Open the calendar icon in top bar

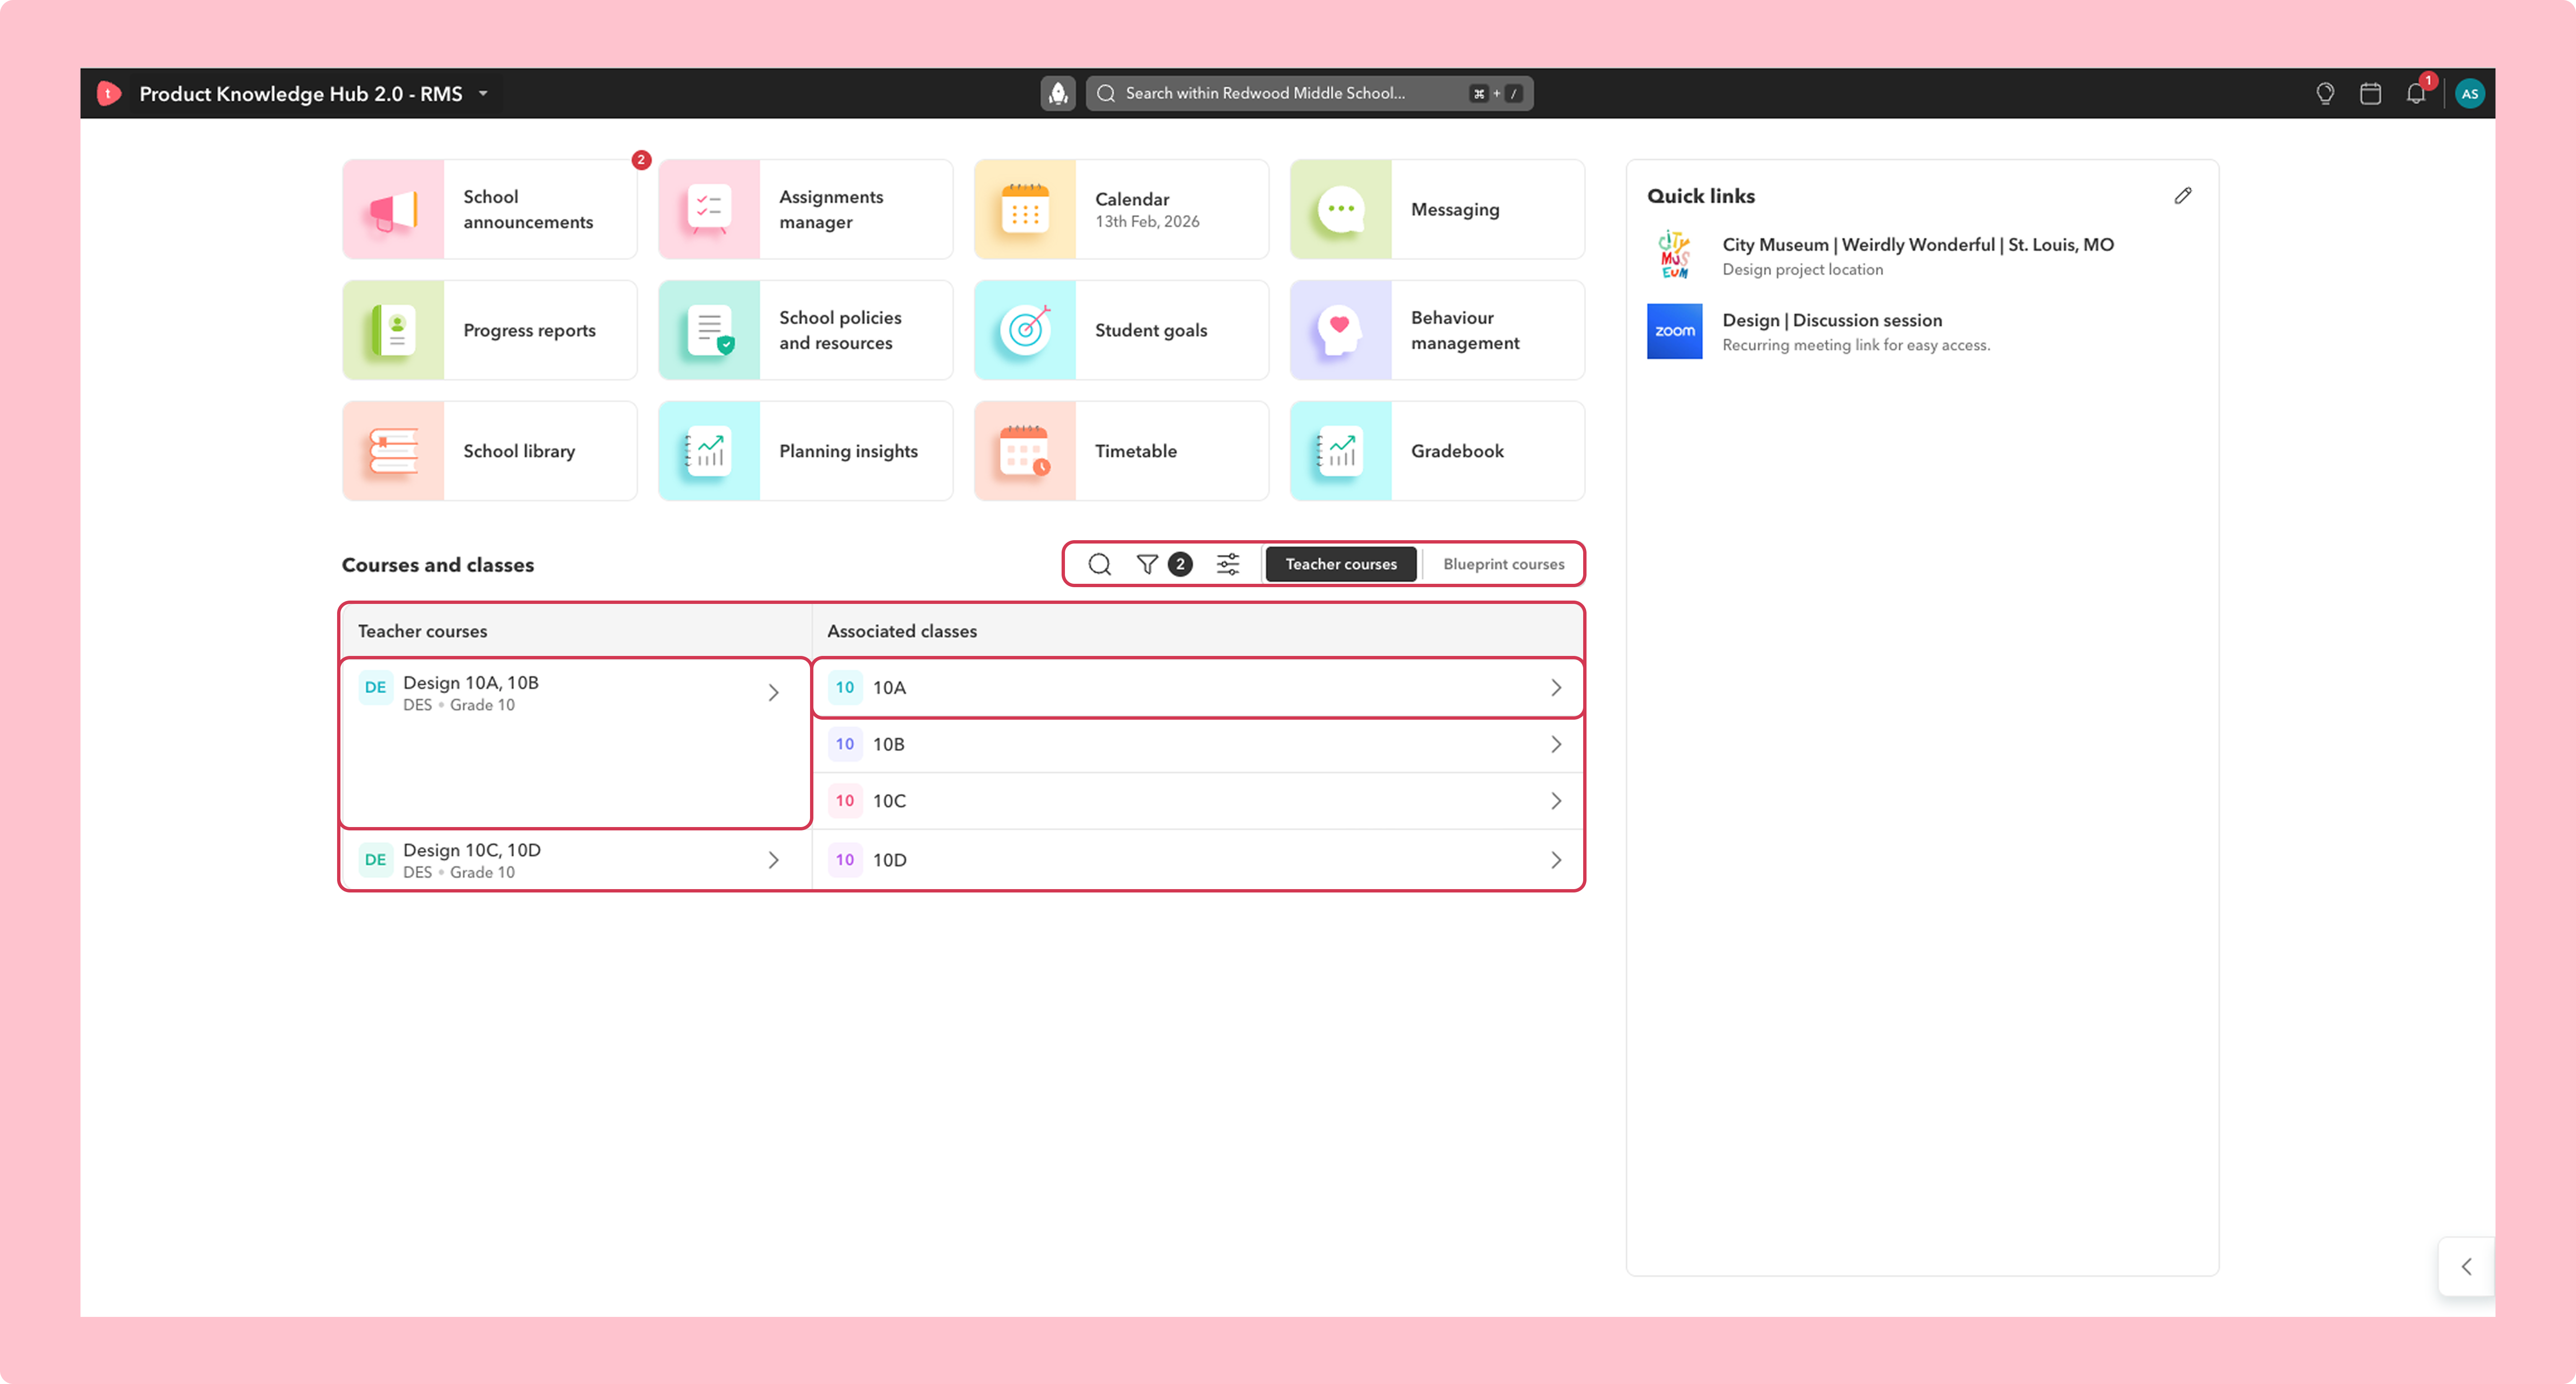2370,93
